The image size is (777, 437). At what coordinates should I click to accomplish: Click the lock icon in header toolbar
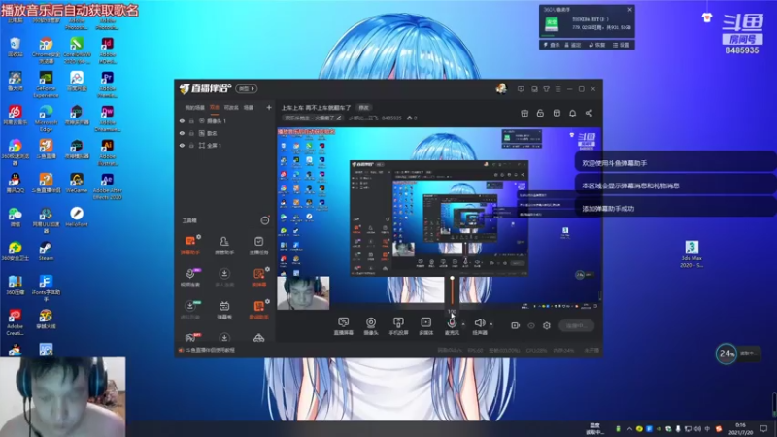click(540, 113)
